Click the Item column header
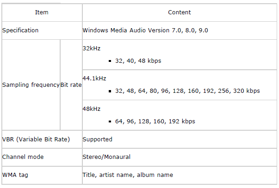The height and width of the screenshot is (188, 279). (42, 12)
